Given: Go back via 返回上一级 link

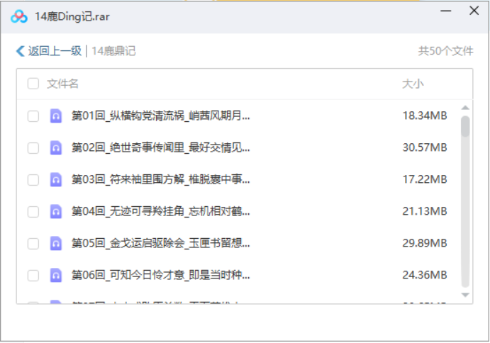Looking at the screenshot, I should pos(54,51).
